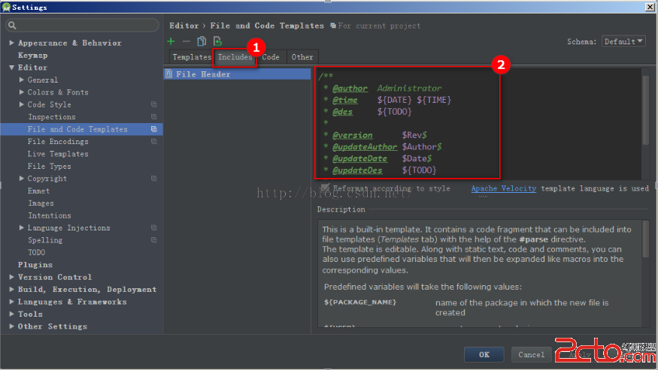The image size is (658, 370).
Task: Switch to the Includes tab
Action: (235, 57)
